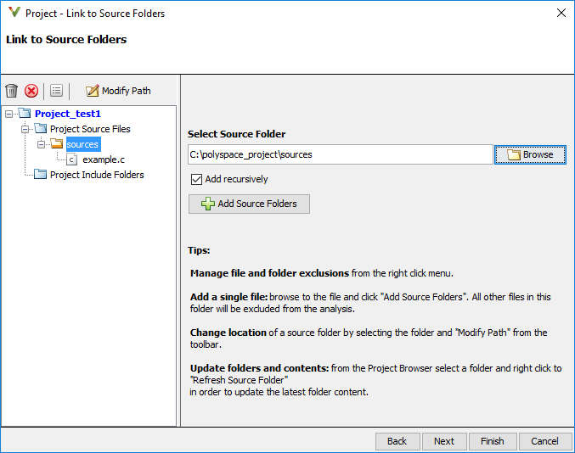Go Back to the previous step
The width and height of the screenshot is (575, 453).
(397, 441)
